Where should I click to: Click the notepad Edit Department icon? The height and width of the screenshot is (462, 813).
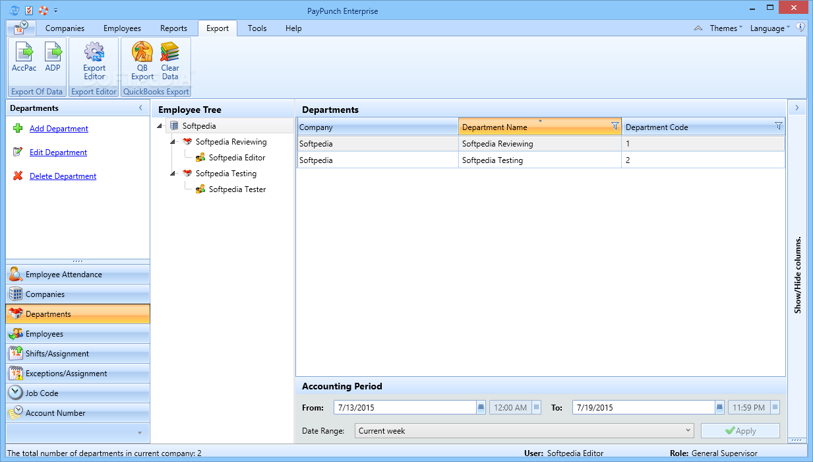click(18, 152)
